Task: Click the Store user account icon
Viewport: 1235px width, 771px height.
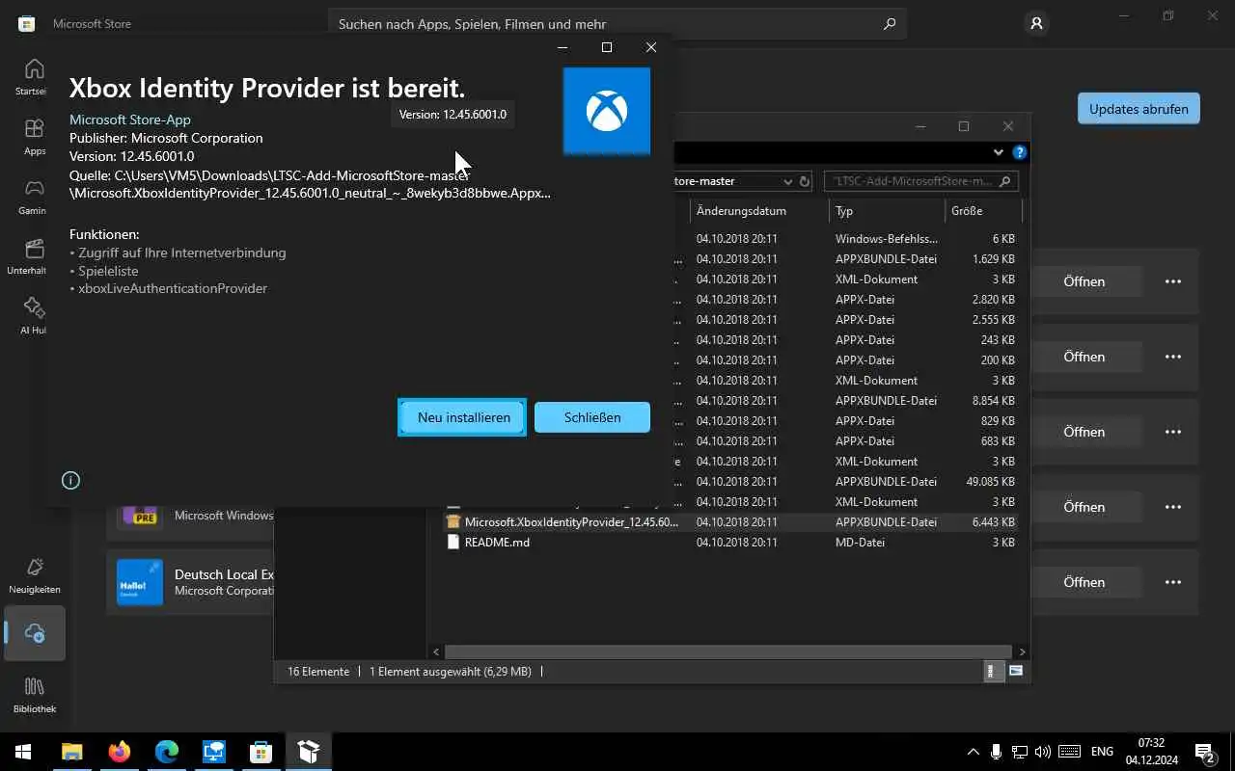Action: click(x=1036, y=23)
